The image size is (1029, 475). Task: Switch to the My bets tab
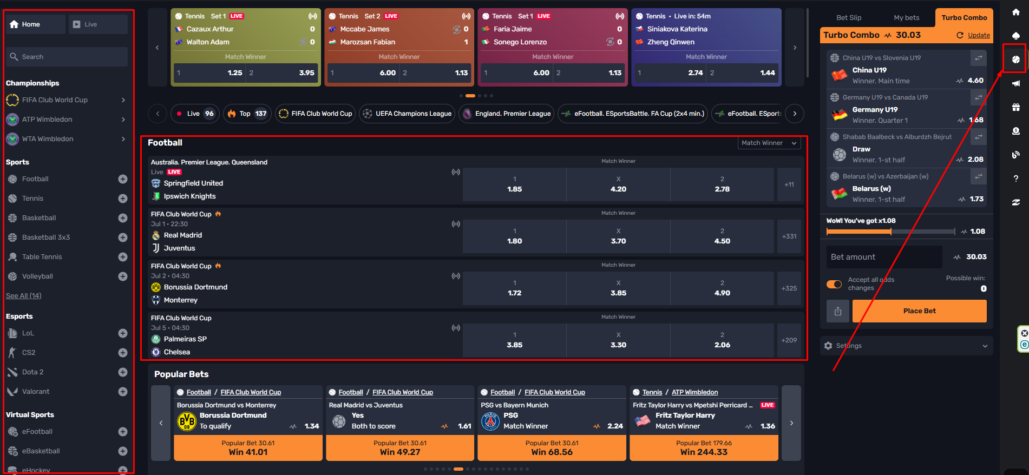907,17
